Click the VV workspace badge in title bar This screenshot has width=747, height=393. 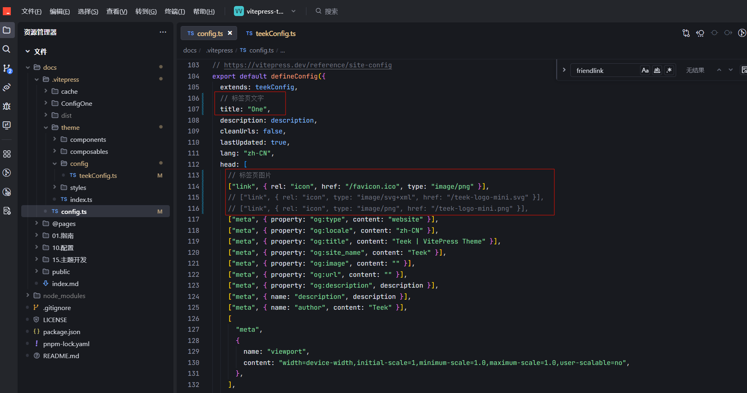point(239,11)
